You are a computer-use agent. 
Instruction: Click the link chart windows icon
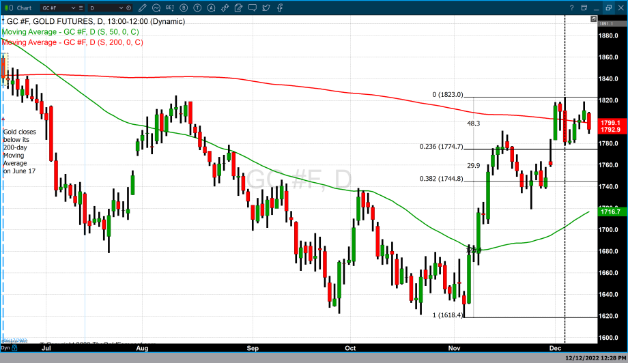225,8
